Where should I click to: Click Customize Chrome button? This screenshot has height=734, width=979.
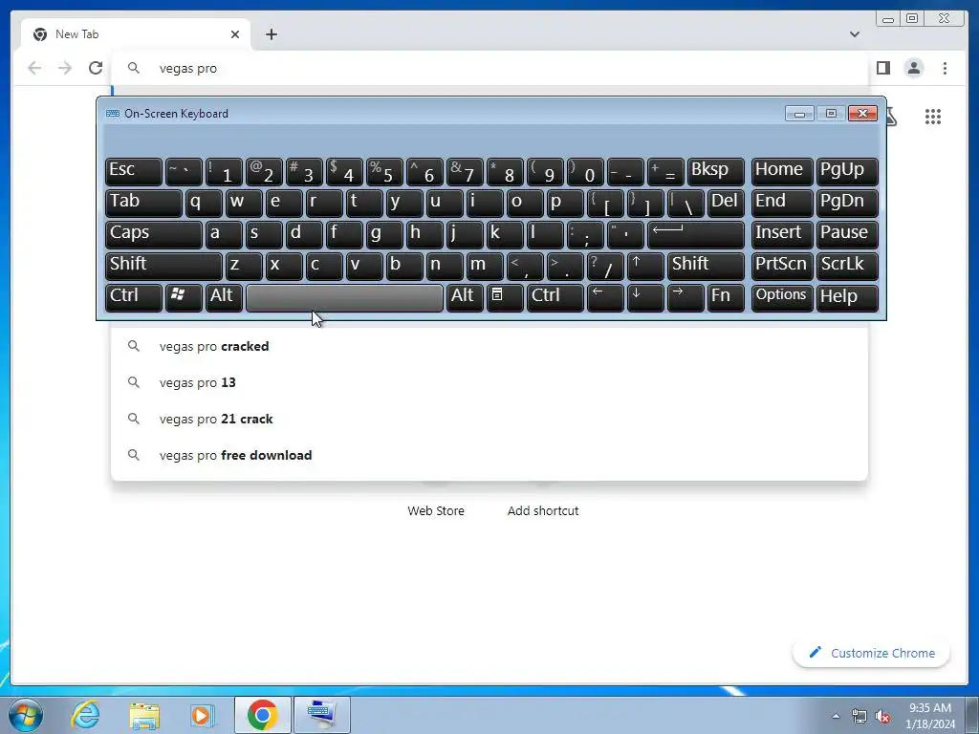tap(872, 653)
